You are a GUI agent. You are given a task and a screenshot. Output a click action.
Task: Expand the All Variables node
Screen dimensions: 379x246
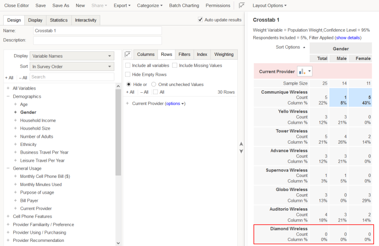pyautogui.click(x=8, y=88)
